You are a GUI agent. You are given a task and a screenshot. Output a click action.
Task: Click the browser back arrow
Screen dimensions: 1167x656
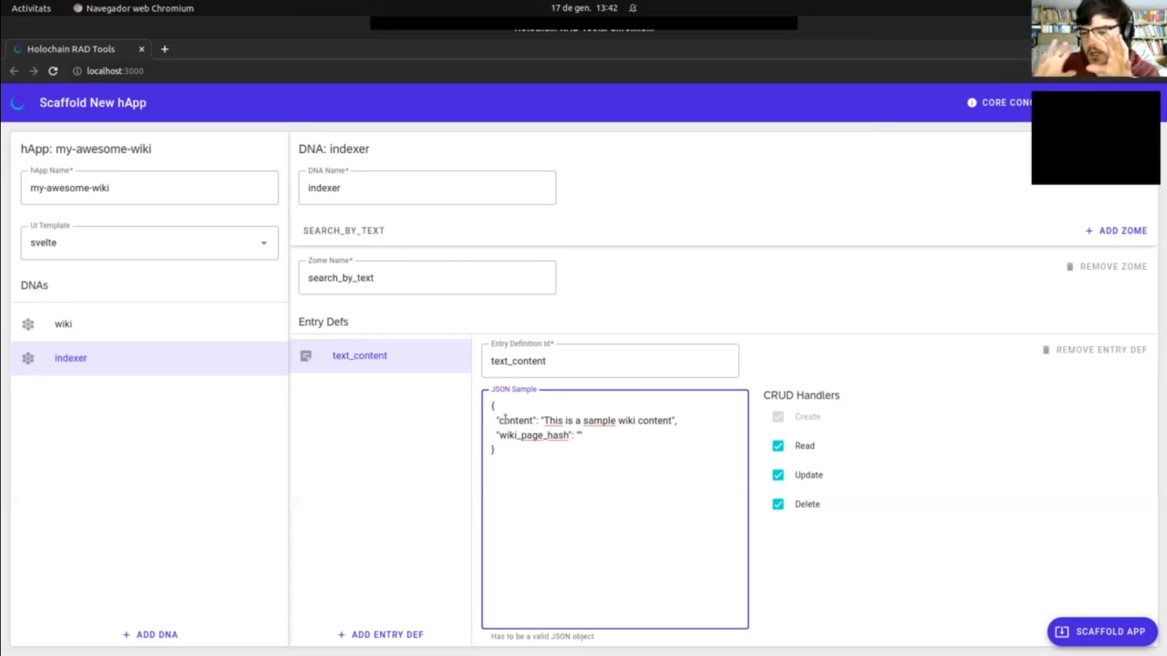coord(14,71)
